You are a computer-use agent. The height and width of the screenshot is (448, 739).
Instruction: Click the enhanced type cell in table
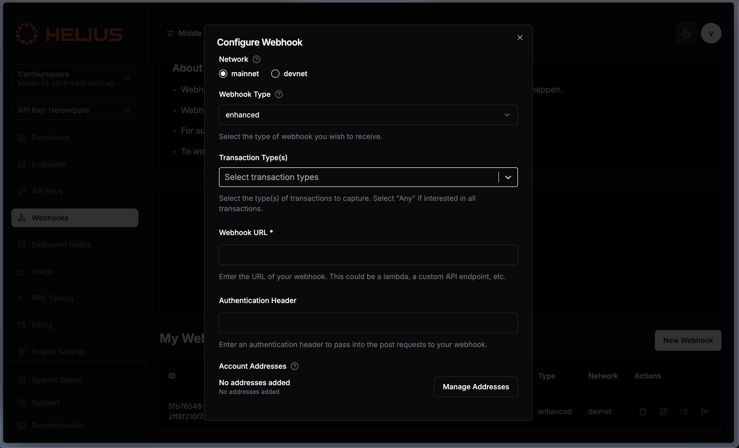555,411
